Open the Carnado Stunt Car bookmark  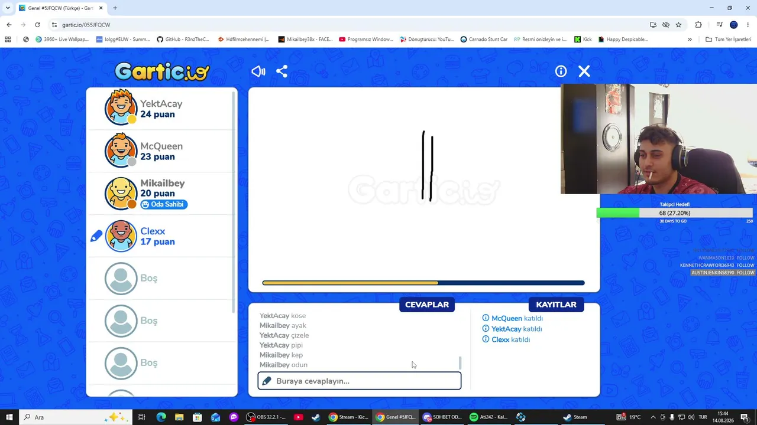[483, 40]
